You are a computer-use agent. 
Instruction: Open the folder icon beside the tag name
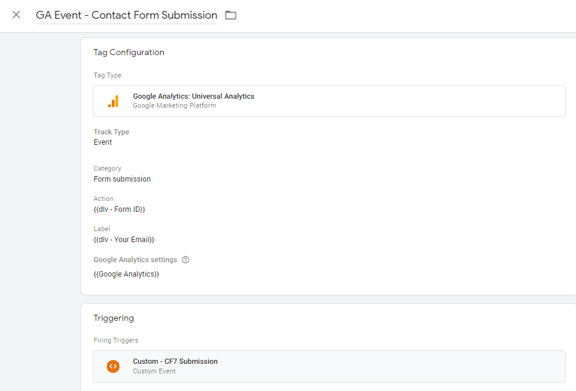[230, 15]
